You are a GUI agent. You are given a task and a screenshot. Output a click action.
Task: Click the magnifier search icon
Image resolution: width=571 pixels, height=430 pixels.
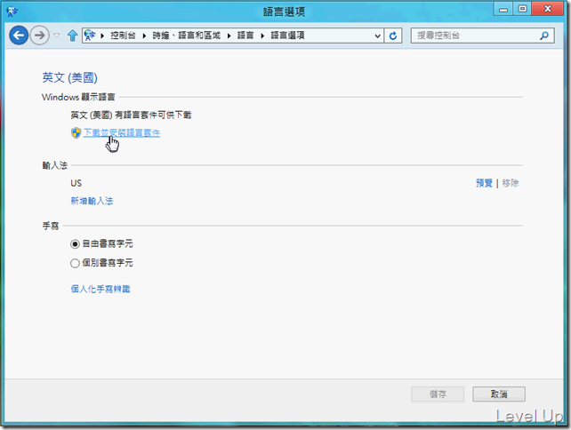point(544,36)
